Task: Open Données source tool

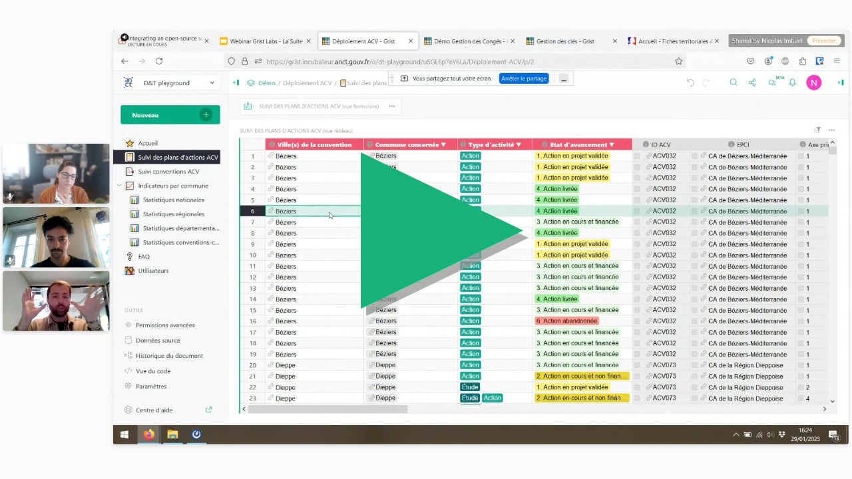Action: point(158,341)
